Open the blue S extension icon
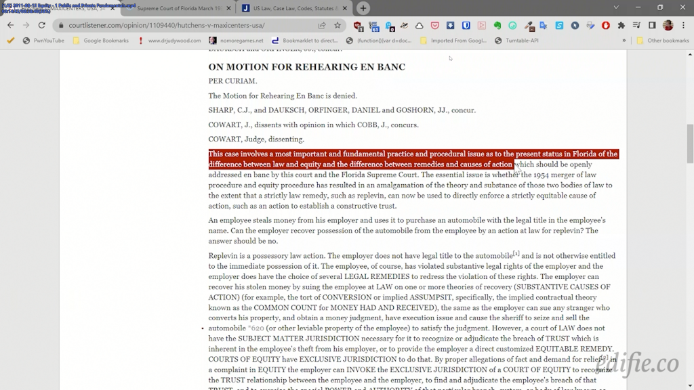Viewport: 694px width, 390px height. point(559,26)
